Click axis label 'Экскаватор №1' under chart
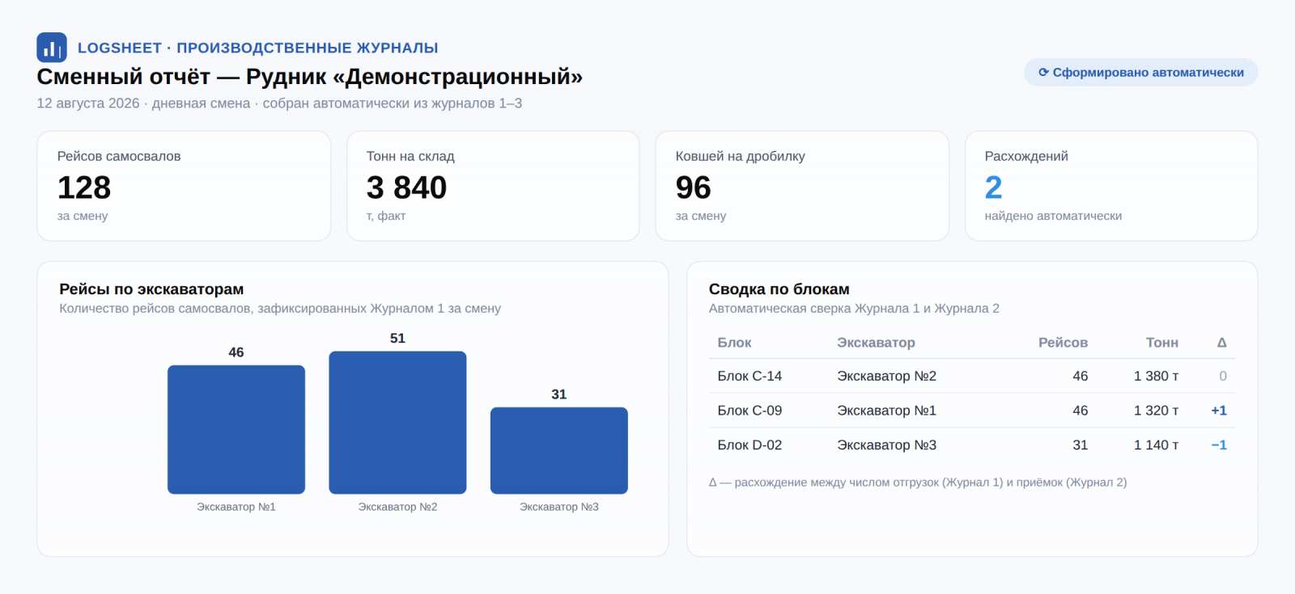This screenshot has width=1295, height=594. 236,507
